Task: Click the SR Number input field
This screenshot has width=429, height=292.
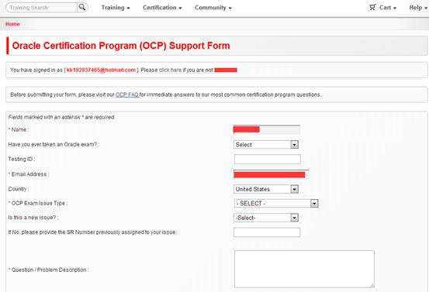Action: click(x=267, y=232)
